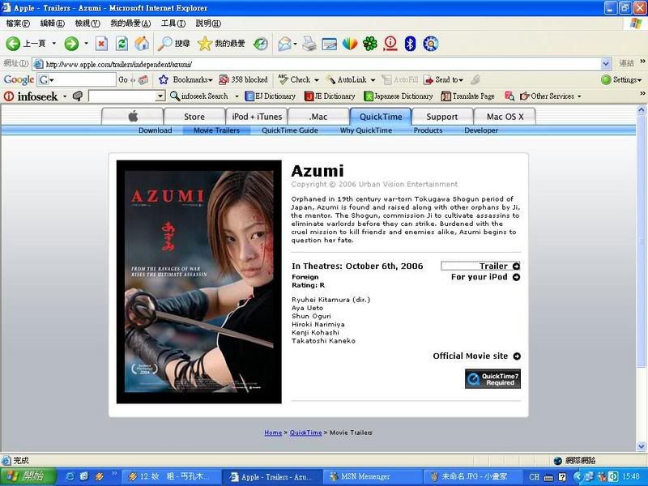This screenshot has height=486, width=648.
Task: Click the QuickTime 7 Required badge
Action: 492,379
